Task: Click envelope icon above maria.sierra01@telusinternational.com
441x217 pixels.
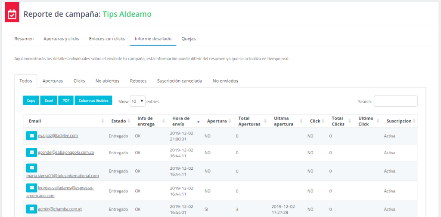Action: tap(31, 168)
